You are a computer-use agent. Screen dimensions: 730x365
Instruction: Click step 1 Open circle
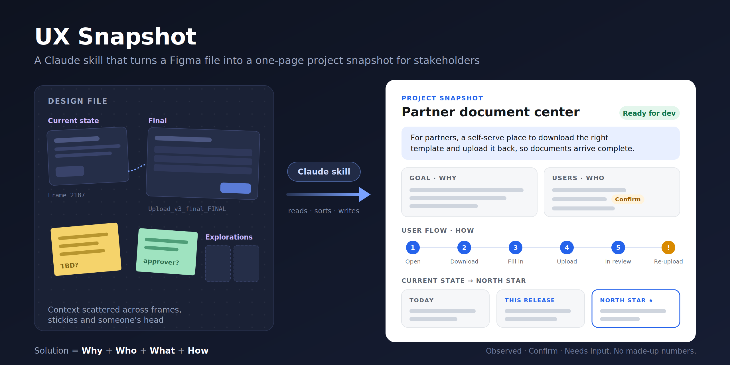pyautogui.click(x=413, y=248)
